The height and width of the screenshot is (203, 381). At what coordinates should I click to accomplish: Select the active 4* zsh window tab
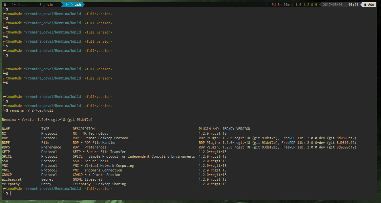coord(74,5)
